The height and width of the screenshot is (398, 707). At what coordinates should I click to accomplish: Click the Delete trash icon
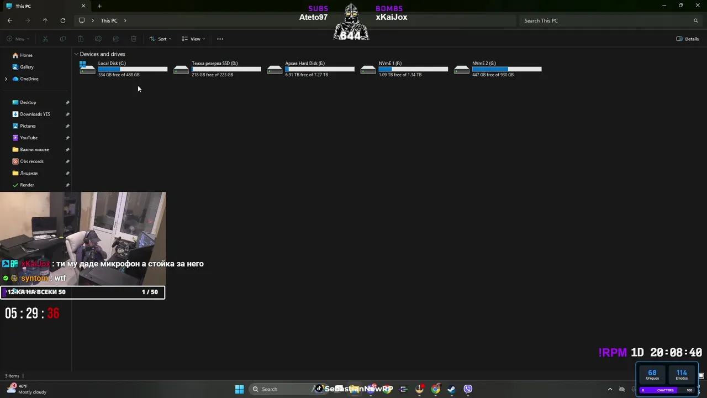tap(134, 39)
